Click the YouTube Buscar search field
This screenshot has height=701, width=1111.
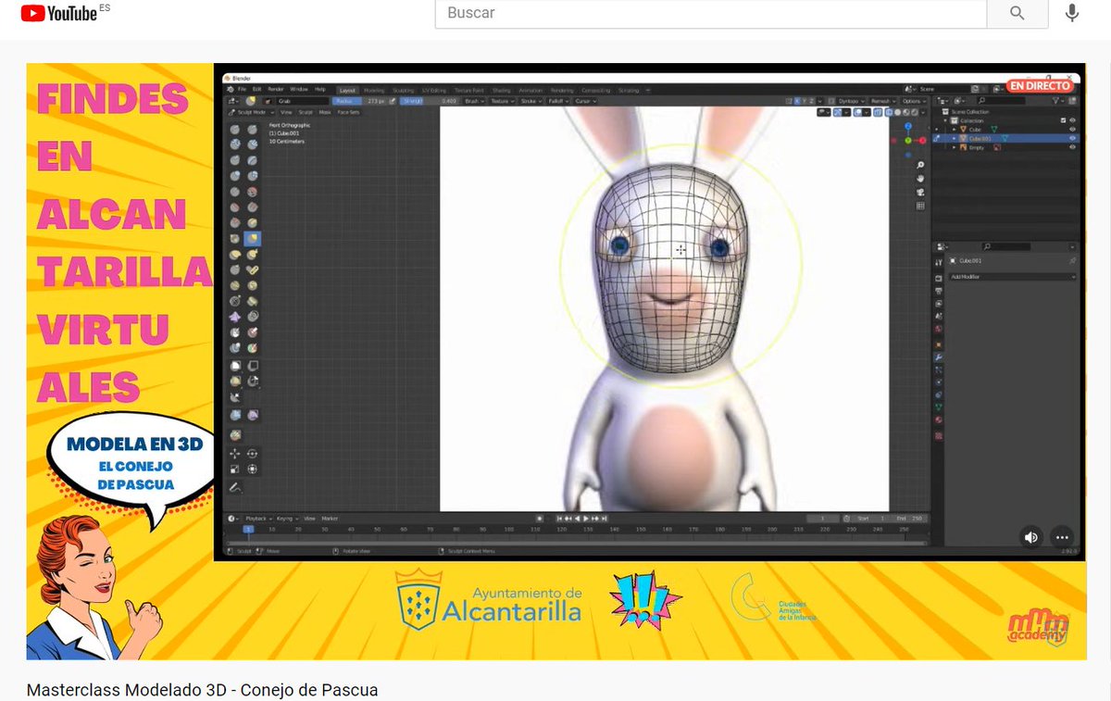coord(711,13)
